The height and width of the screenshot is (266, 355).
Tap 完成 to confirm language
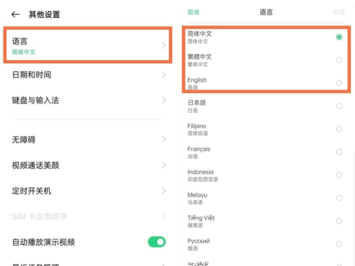coord(338,12)
